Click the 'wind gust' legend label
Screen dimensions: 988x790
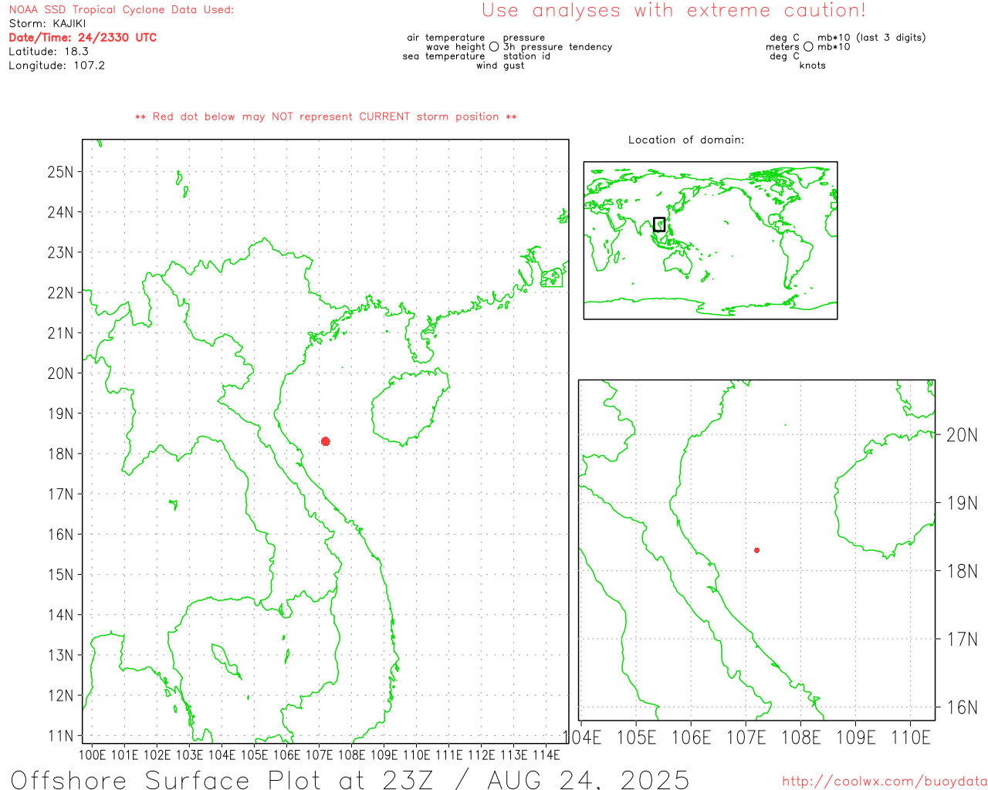pos(500,66)
